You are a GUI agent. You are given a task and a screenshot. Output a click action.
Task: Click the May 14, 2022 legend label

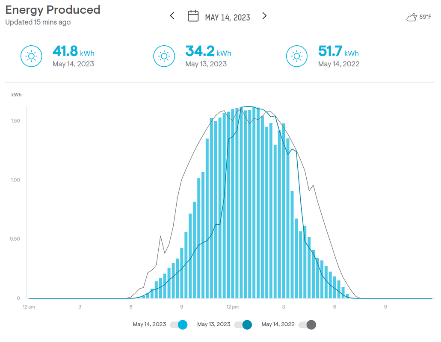pos(278,324)
